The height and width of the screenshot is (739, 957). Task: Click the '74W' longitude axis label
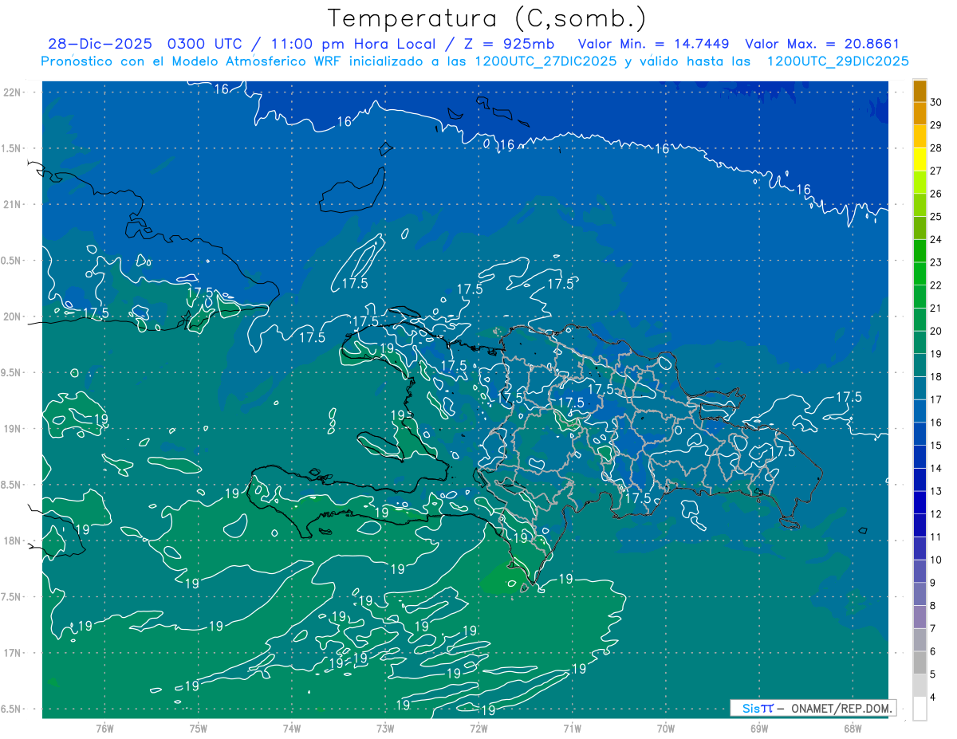pyautogui.click(x=292, y=729)
